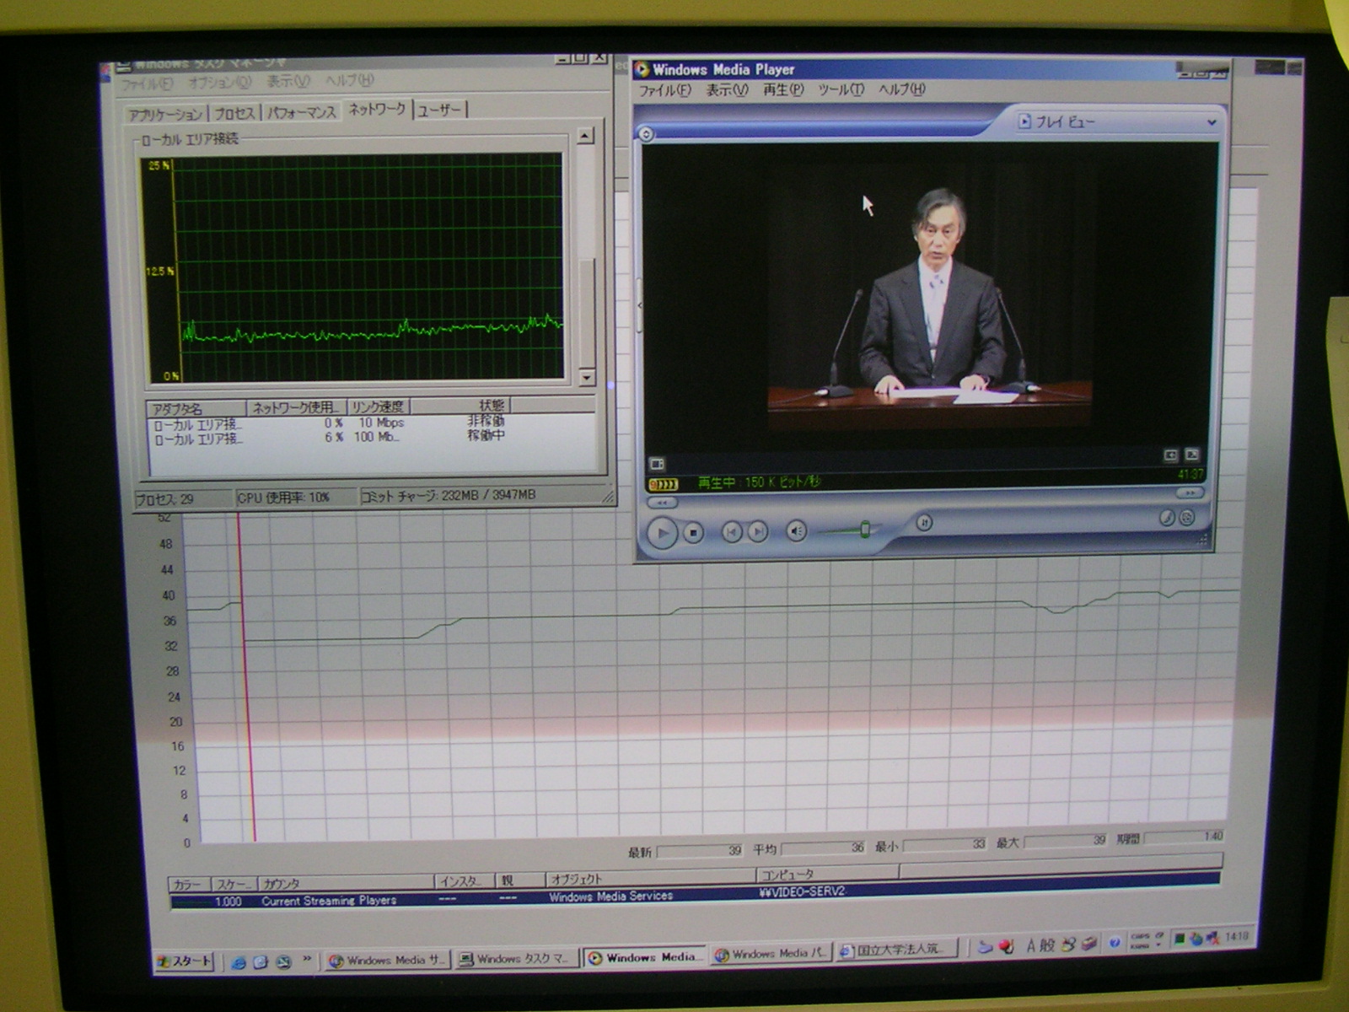
Task: Click the アダプタ名 column header
Action: pyautogui.click(x=197, y=408)
